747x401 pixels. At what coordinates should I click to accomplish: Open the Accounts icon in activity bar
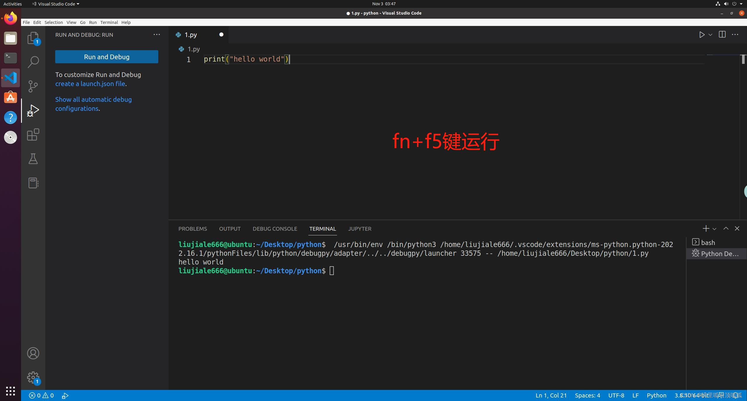[x=33, y=353]
